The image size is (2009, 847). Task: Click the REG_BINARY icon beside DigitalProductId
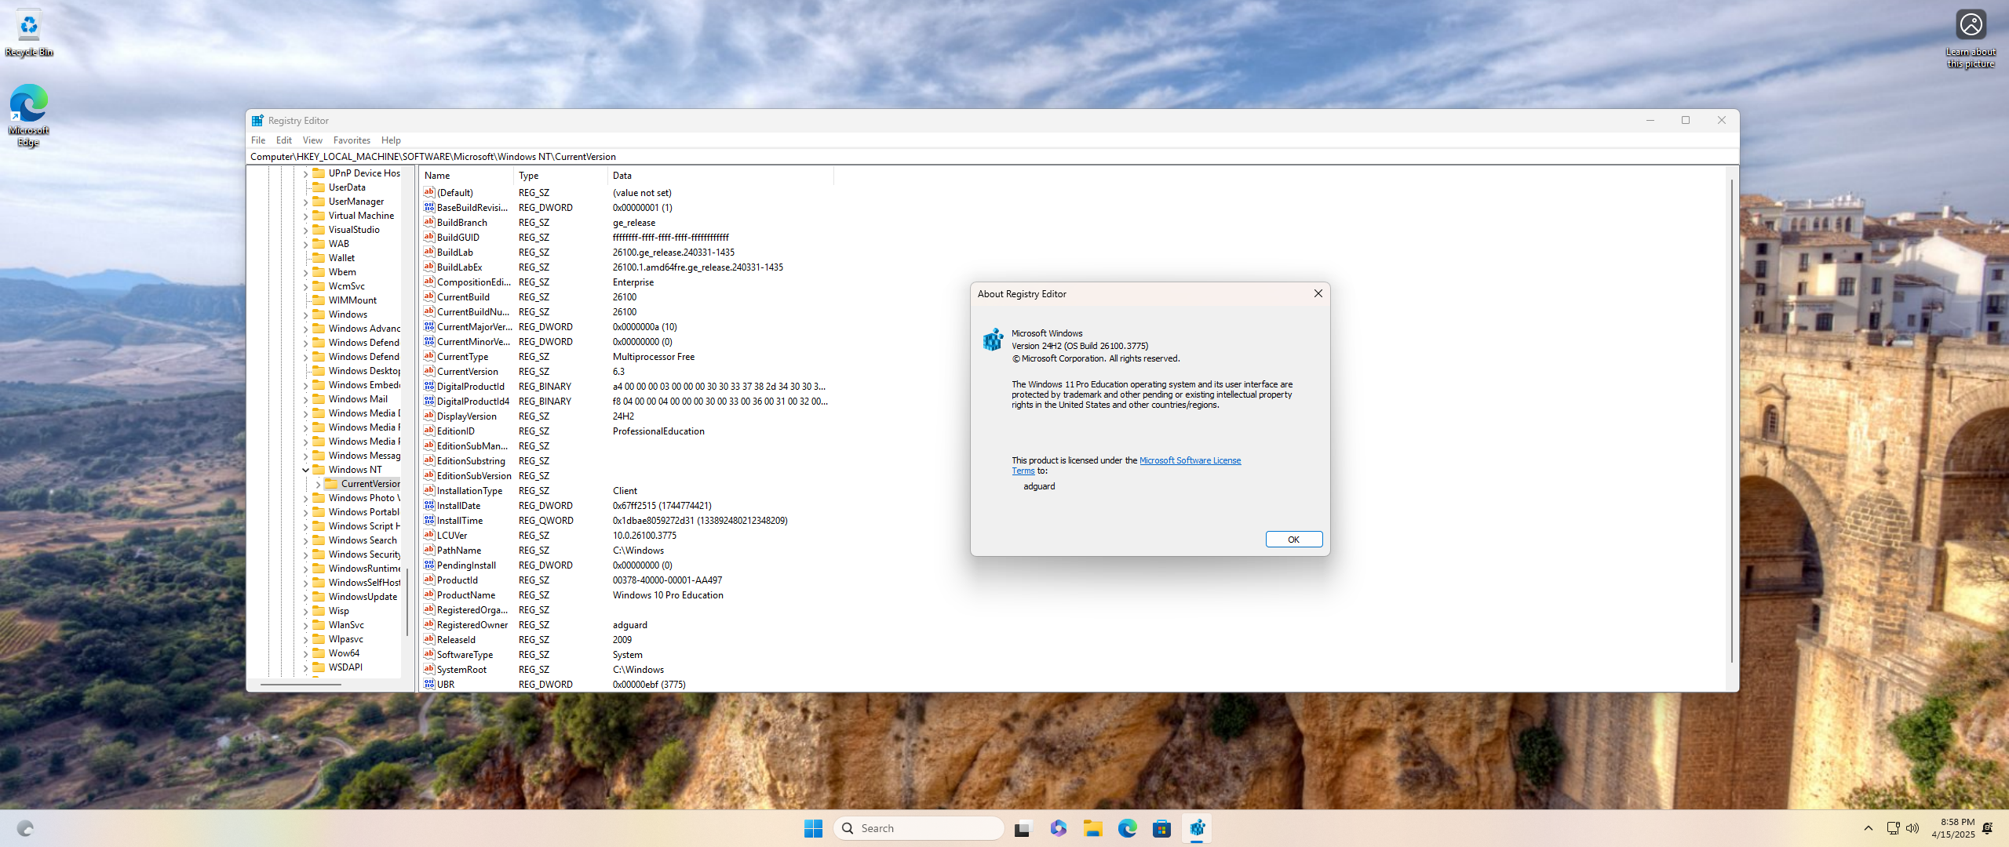[428, 386]
